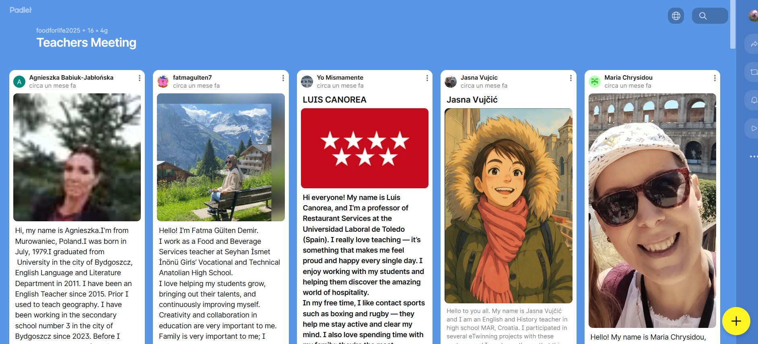This screenshot has width=758, height=344.
Task: Open the mountain bench photo thumbnail
Action: [x=221, y=157]
